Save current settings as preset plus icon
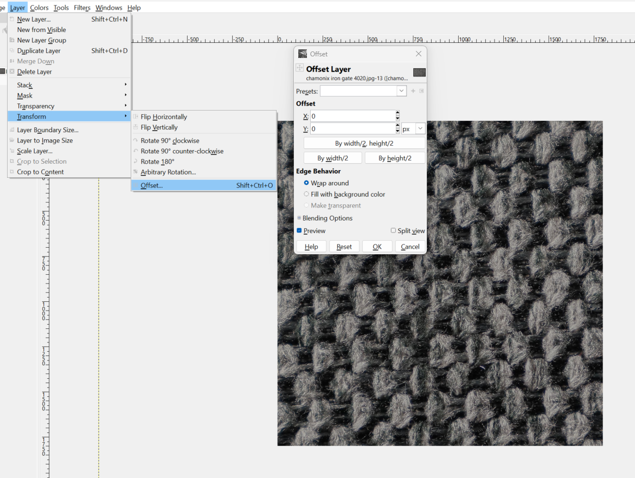Image resolution: width=635 pixels, height=478 pixels. point(413,91)
